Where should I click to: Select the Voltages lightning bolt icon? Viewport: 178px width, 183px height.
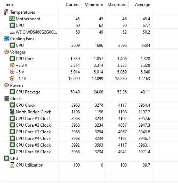pos(7,52)
